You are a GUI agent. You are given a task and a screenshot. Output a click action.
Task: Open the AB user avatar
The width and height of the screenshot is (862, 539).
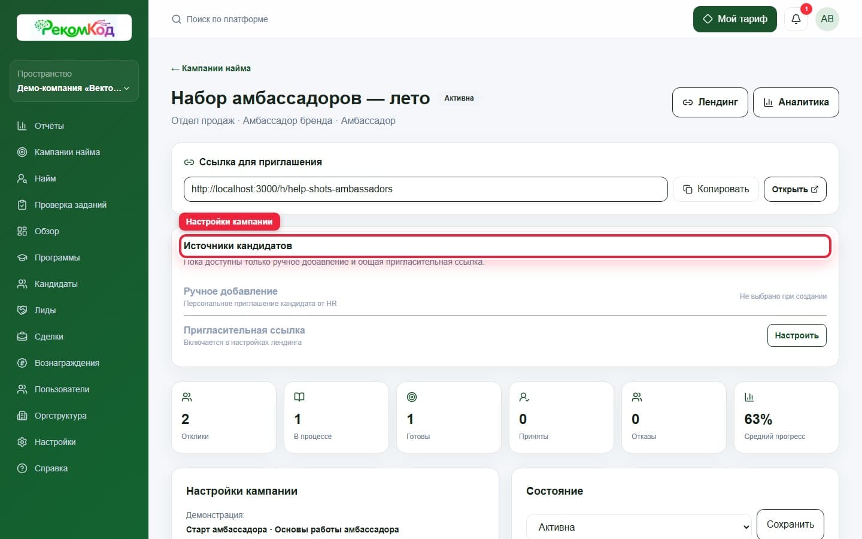[827, 19]
